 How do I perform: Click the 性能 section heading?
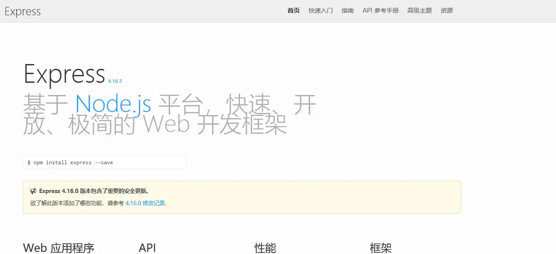click(265, 248)
